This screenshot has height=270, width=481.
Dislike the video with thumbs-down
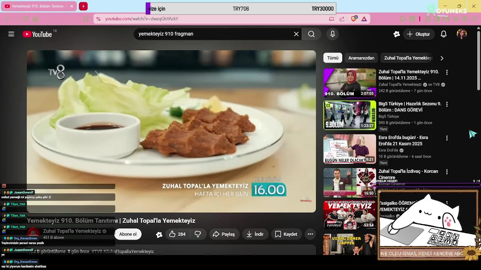click(x=198, y=234)
